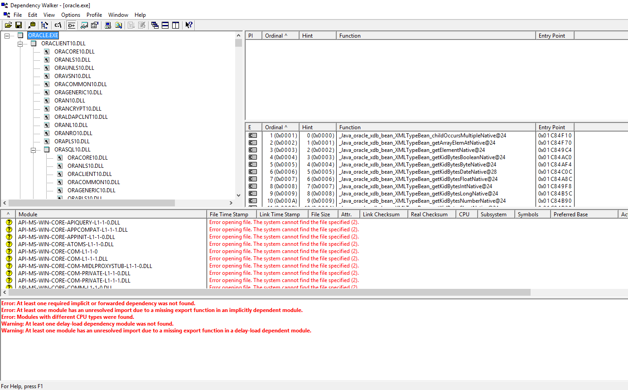Select ORANCRYPT10.DLL tree item
628x390 pixels.
point(78,109)
